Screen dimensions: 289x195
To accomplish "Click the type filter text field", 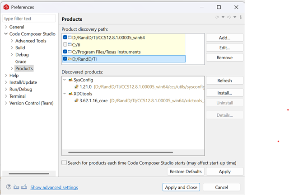I will pyautogui.click(x=29, y=19).
